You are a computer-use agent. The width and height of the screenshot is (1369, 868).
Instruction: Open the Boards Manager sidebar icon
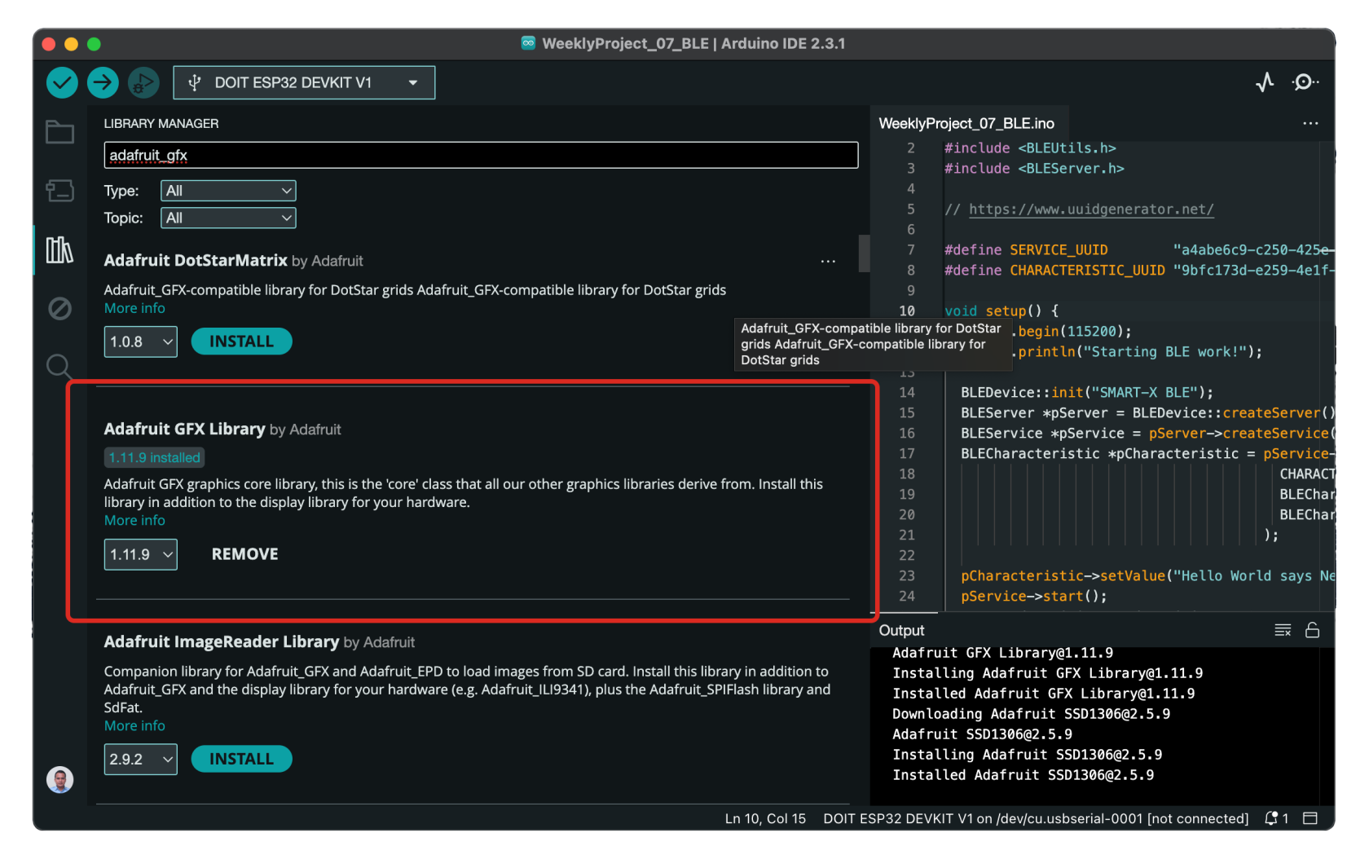[x=59, y=191]
